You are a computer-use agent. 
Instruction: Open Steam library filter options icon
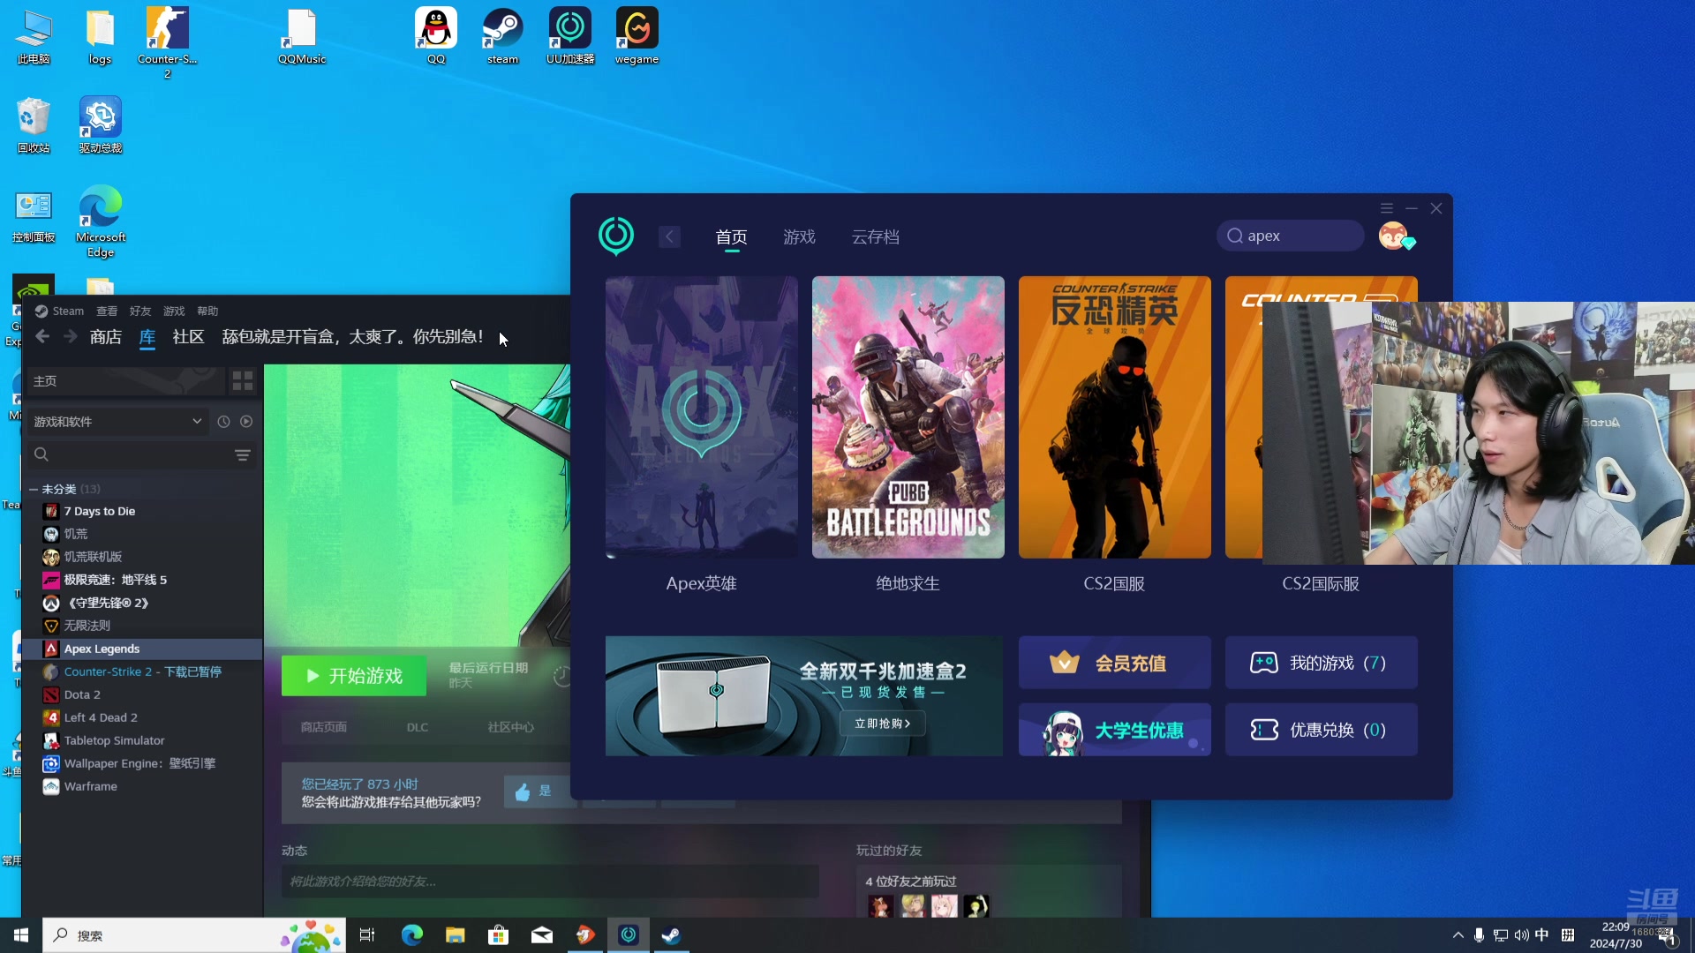(243, 454)
